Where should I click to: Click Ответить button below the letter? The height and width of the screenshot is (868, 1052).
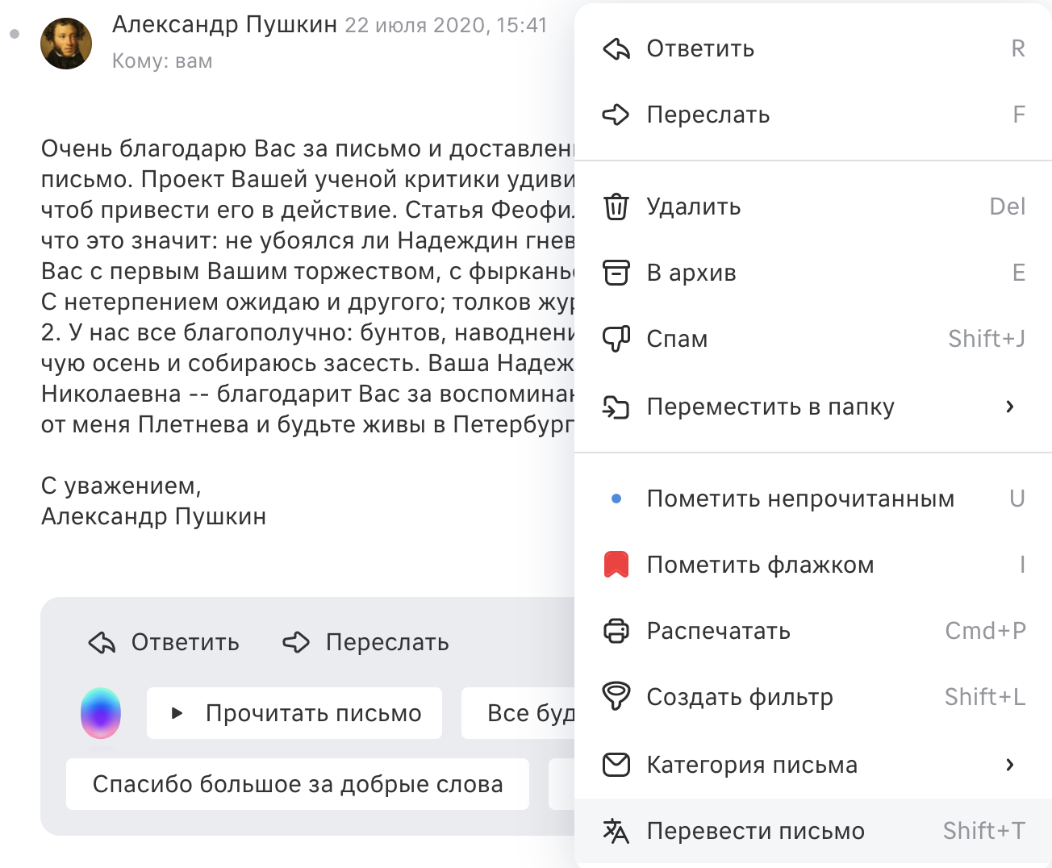(x=164, y=643)
